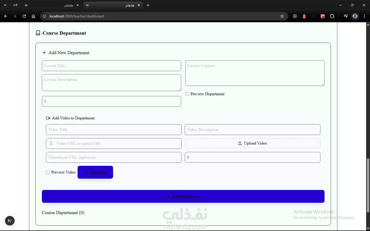370x231 pixels.
Task: Click the Add Video button
Action: 95,172
